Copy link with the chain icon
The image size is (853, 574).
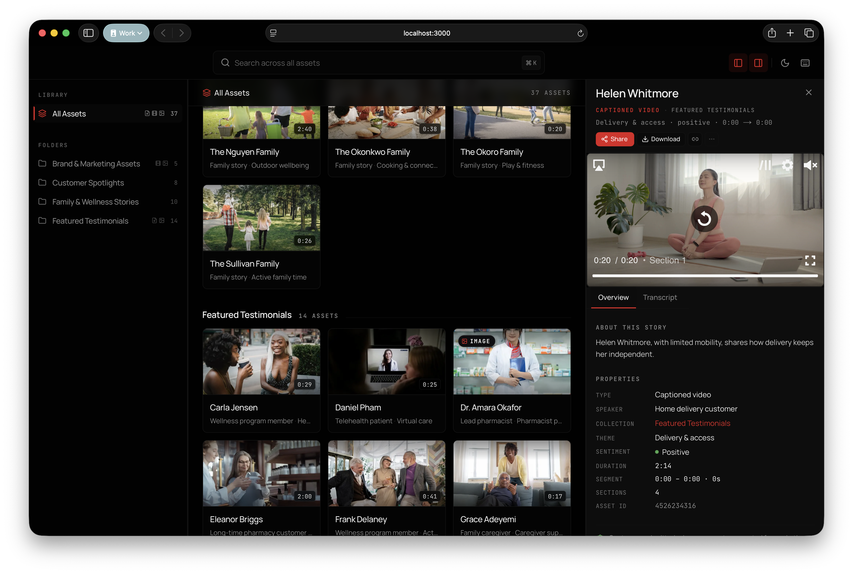(695, 139)
